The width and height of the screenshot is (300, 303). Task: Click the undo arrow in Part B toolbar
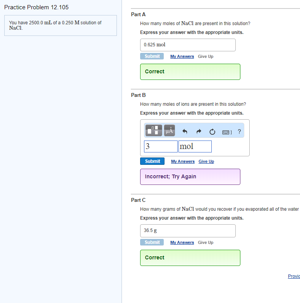coord(185,132)
